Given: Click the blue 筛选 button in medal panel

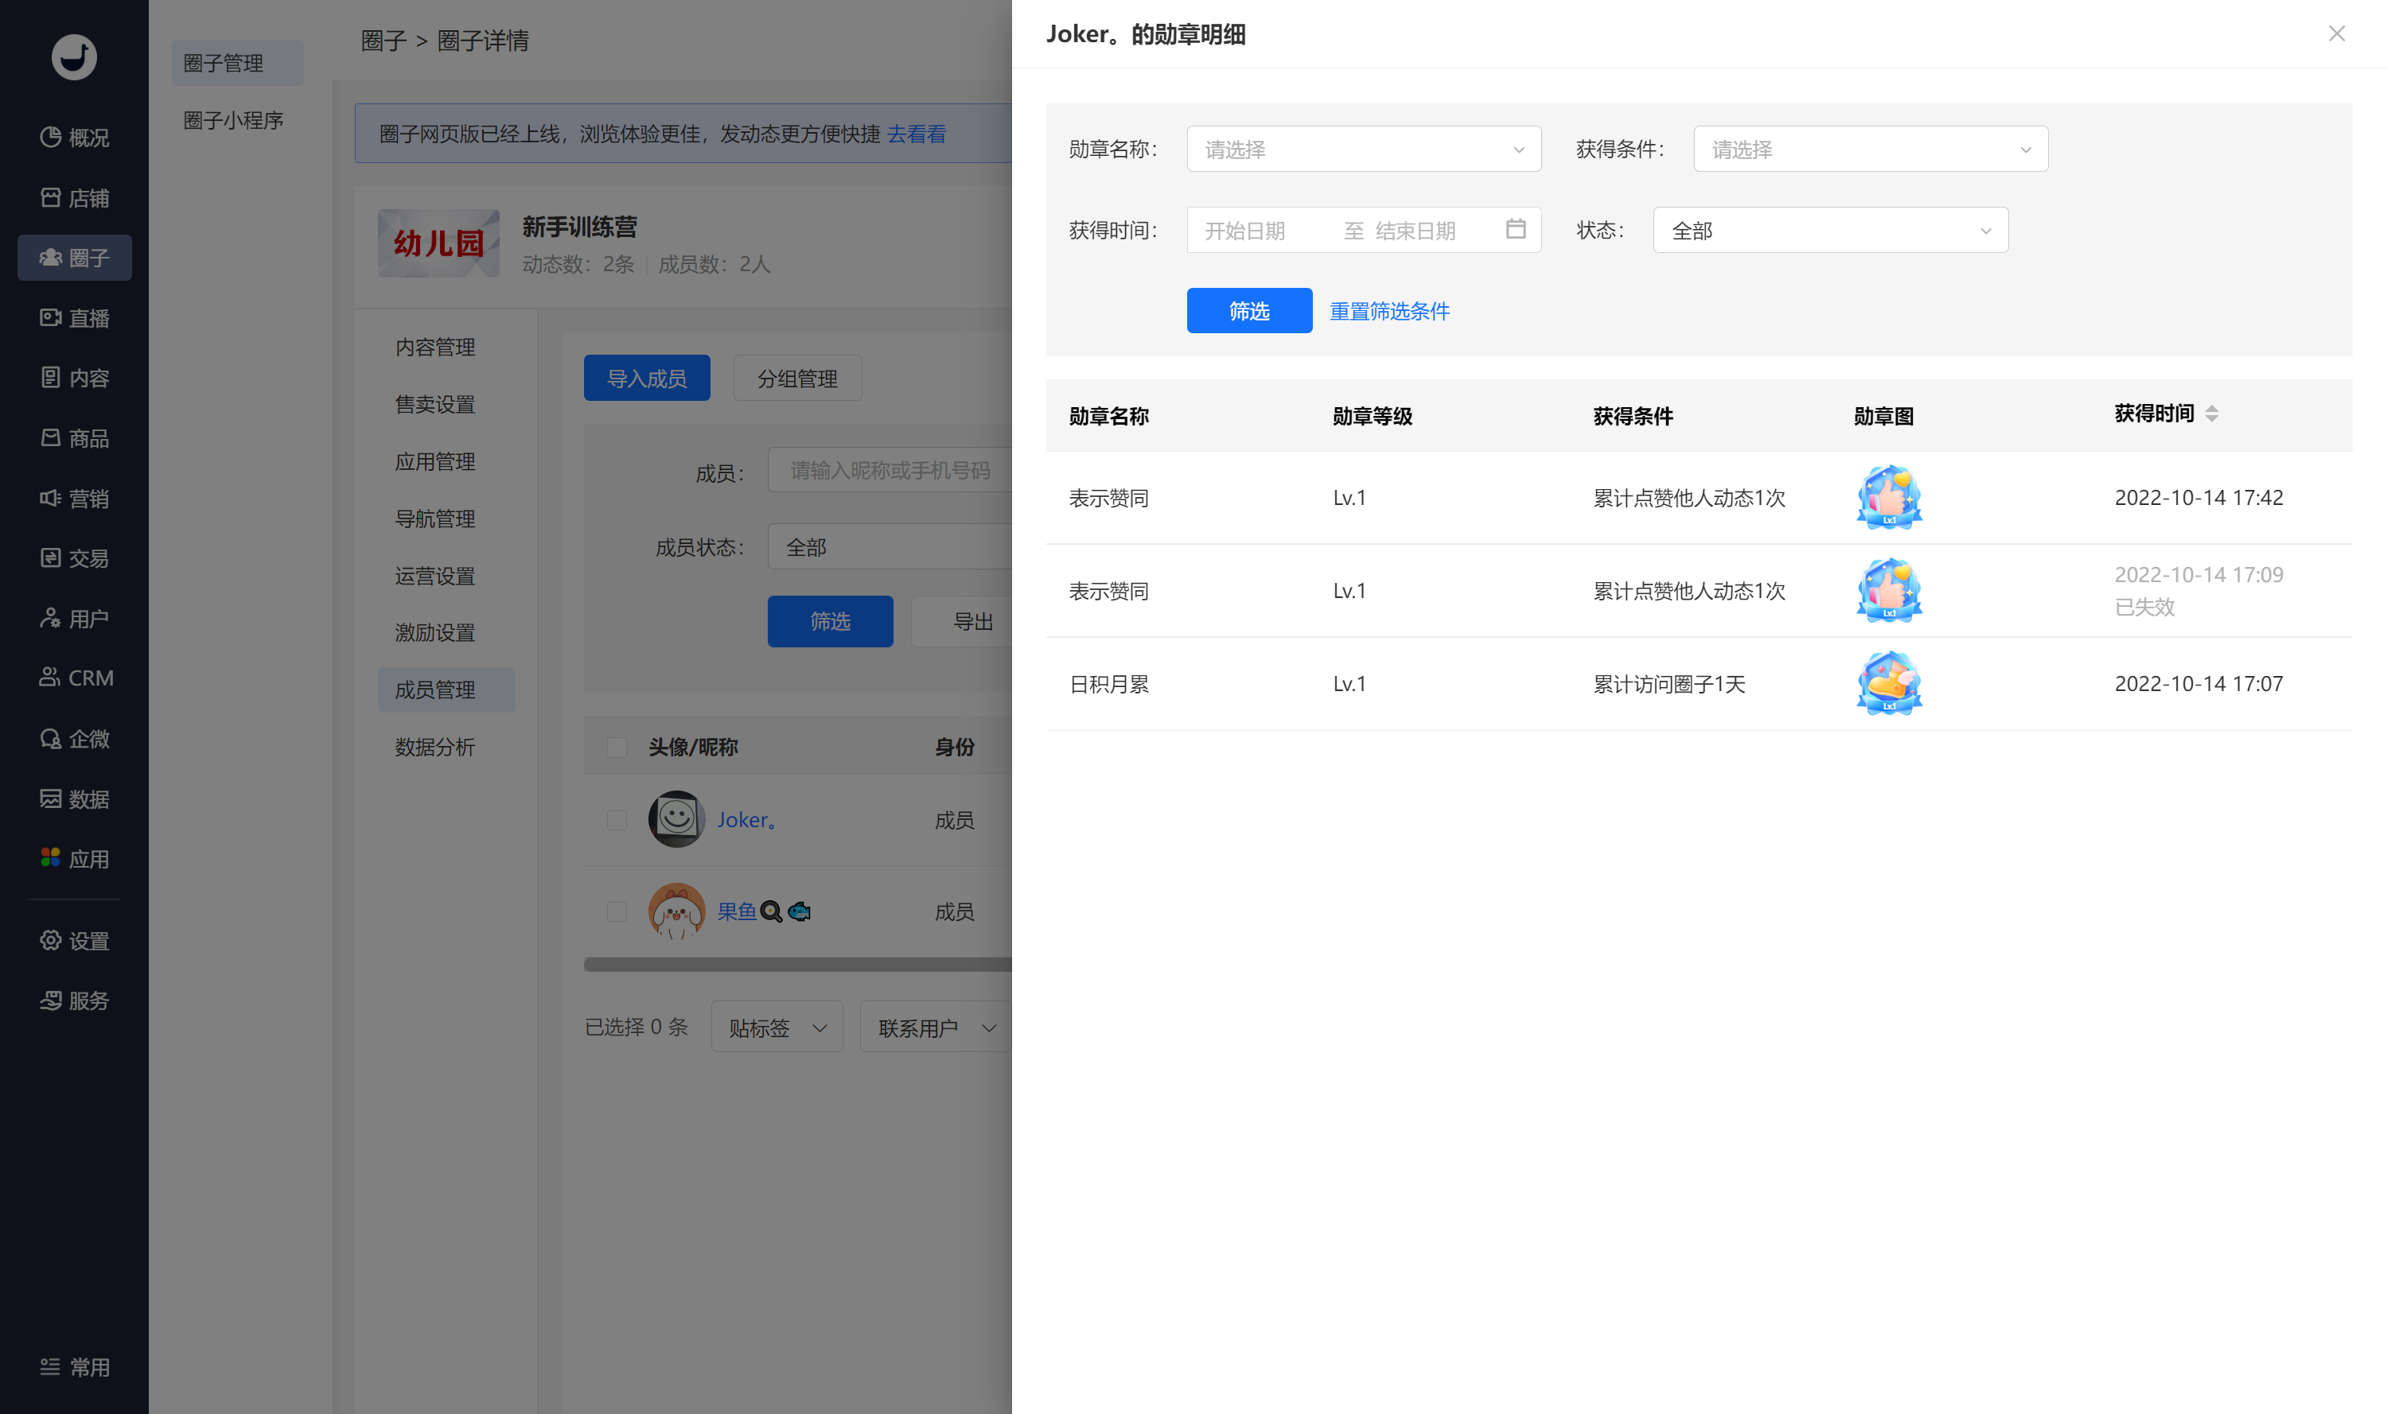Looking at the screenshot, I should pos(1248,311).
